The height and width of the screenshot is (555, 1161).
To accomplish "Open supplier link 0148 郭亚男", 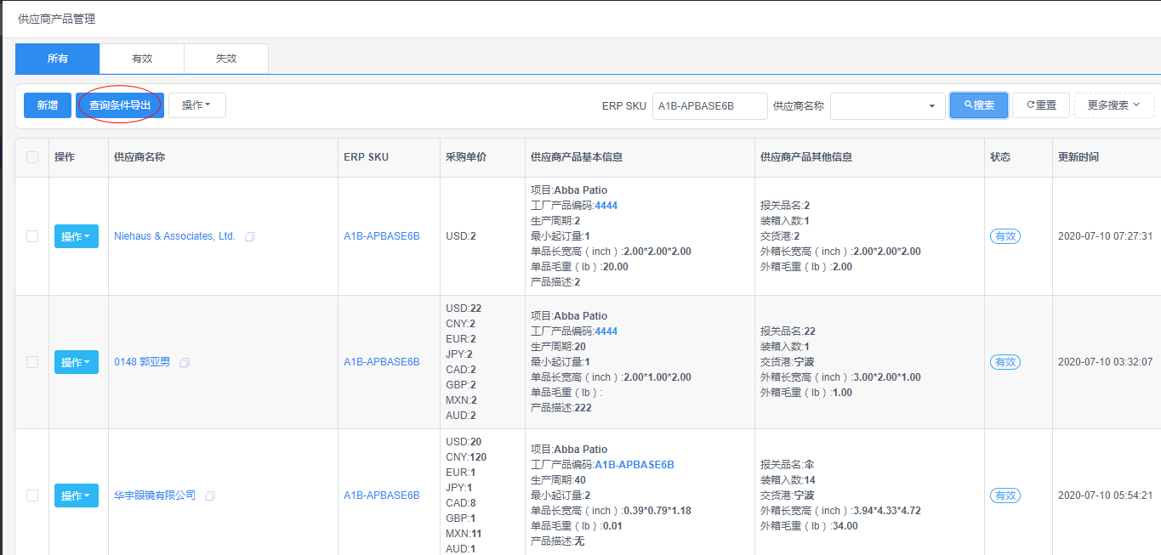I will 142,362.
